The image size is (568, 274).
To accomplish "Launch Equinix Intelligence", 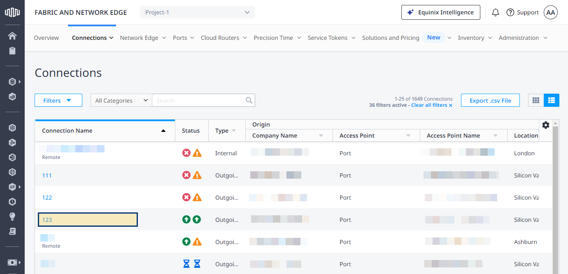I will tap(440, 12).
